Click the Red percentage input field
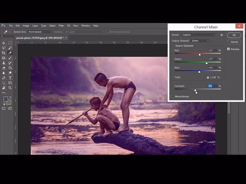 click(213, 50)
